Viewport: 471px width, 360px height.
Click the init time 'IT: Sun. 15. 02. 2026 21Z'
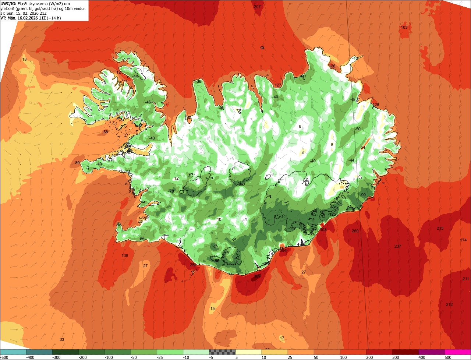(23, 13)
